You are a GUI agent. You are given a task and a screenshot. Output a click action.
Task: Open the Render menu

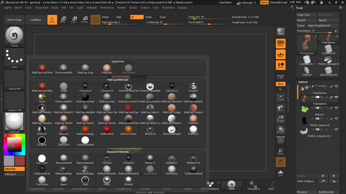pos(121,8)
